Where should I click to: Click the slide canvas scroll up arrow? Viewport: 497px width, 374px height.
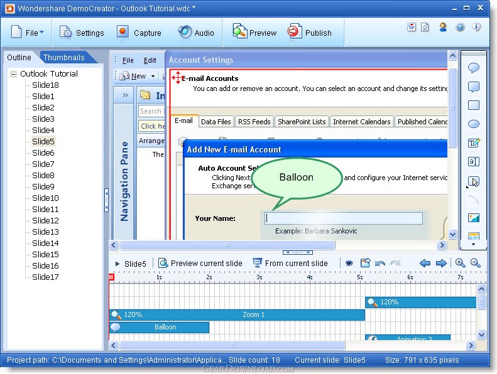pyautogui.click(x=452, y=56)
